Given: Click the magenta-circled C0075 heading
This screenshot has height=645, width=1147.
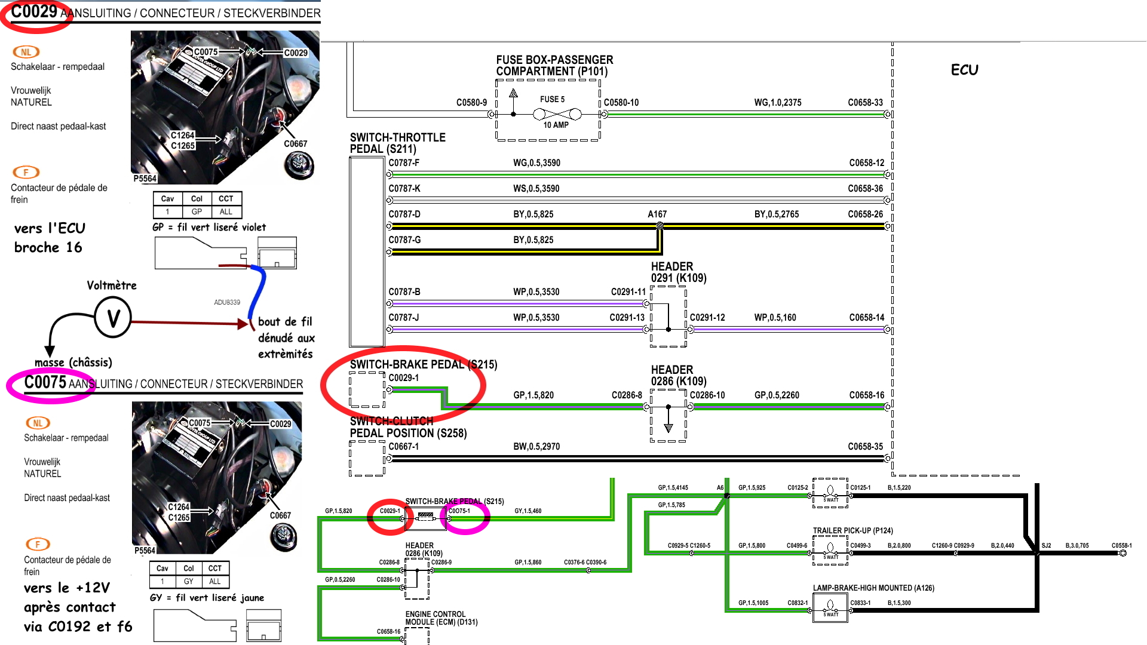Looking at the screenshot, I should point(45,382).
